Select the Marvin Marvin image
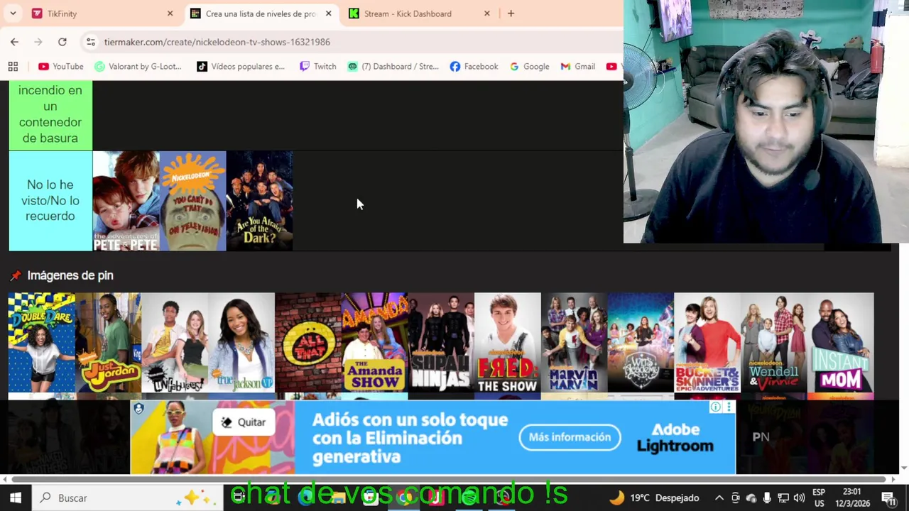 pyautogui.click(x=575, y=342)
